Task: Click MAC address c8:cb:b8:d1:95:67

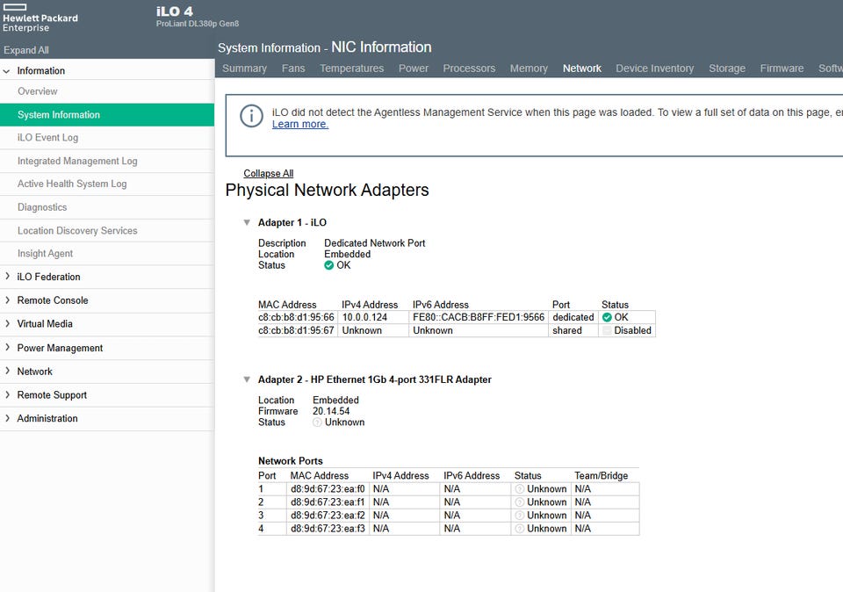Action: (296, 330)
